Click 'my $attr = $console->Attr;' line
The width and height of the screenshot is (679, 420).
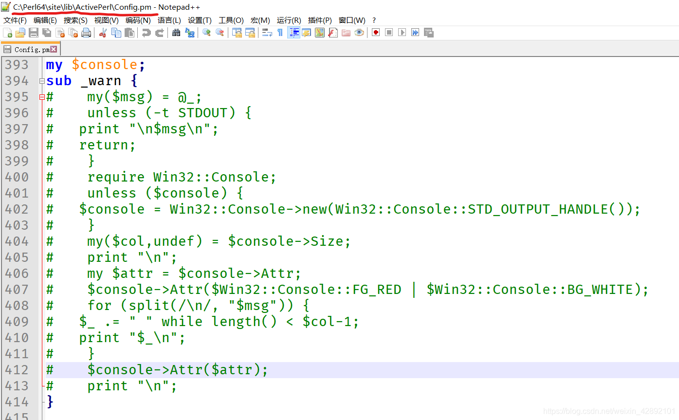(194, 274)
